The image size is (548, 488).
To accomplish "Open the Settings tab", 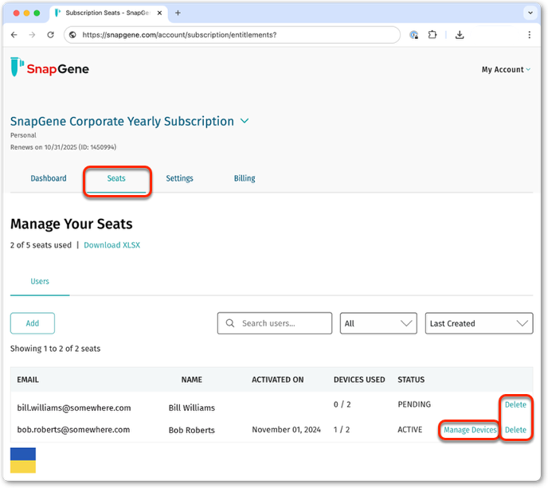I will 180,178.
